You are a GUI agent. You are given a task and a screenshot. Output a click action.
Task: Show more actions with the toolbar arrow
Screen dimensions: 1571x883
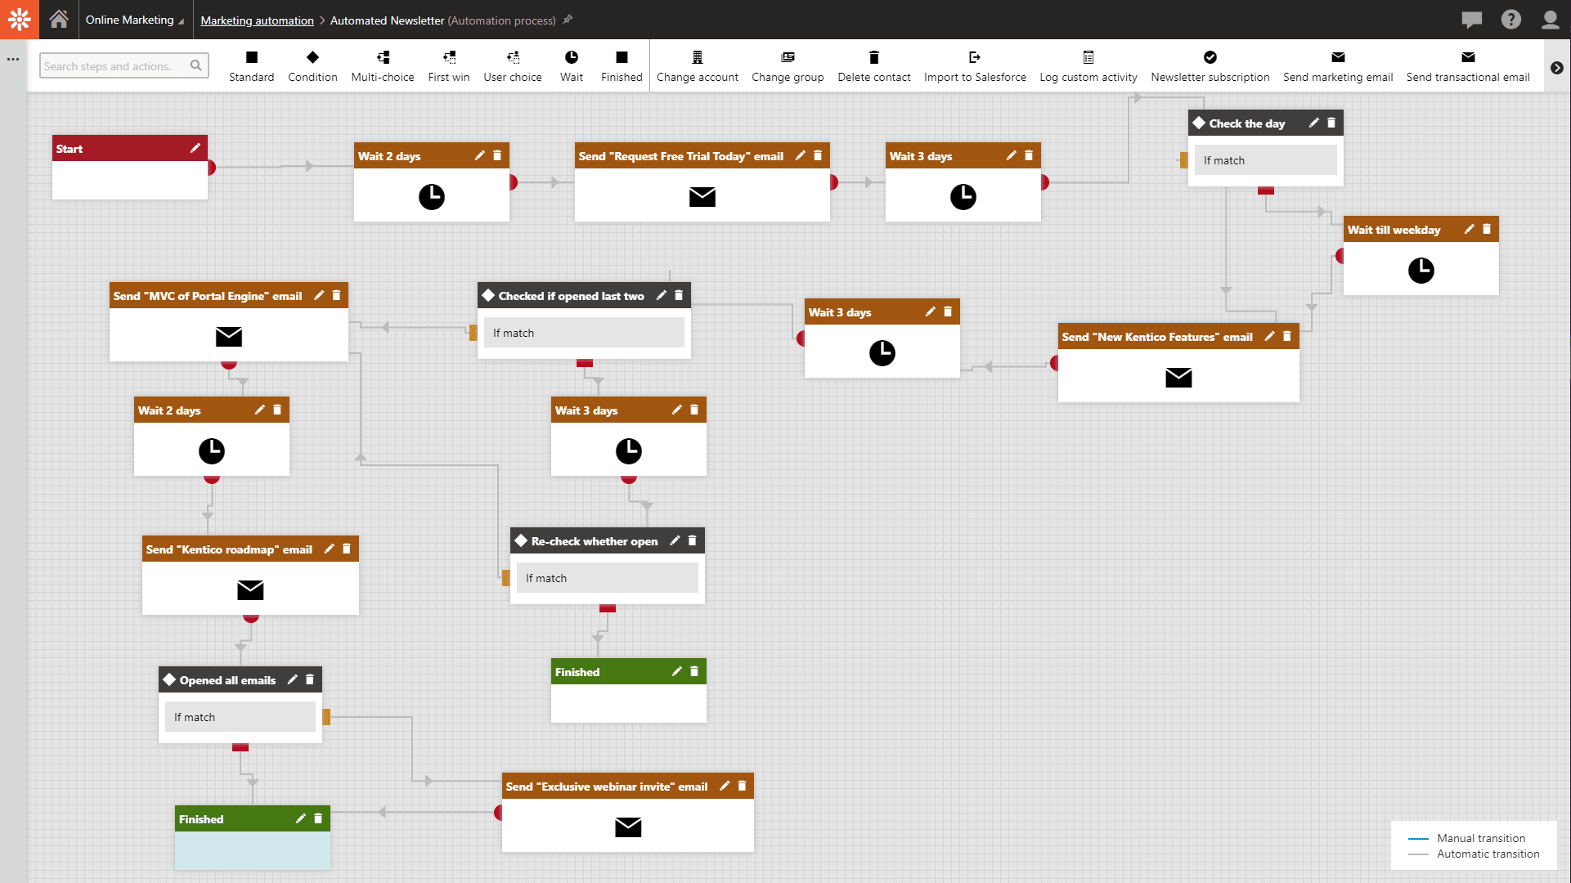[x=1557, y=68]
